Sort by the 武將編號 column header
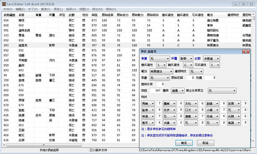257x154 pixels. tap(9, 15)
